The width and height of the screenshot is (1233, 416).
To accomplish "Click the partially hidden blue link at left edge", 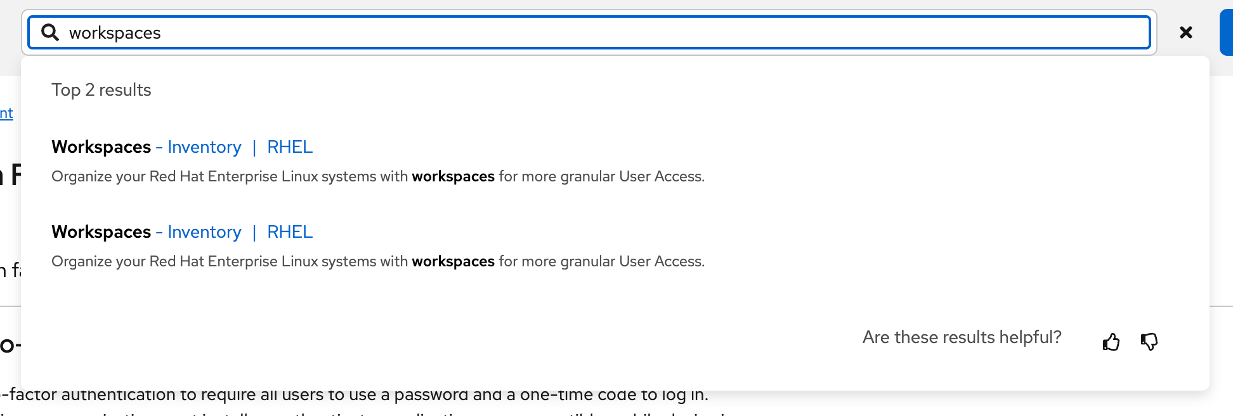I will click(6, 114).
